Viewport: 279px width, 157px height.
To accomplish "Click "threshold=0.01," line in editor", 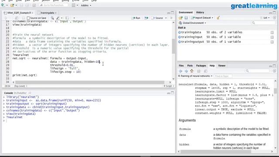I will (x=62, y=65).
